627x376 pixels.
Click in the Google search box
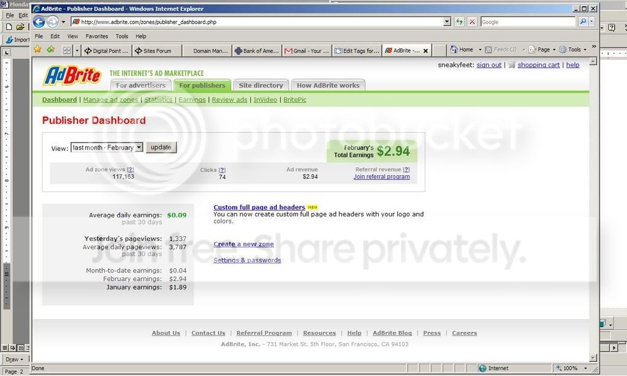coord(528,21)
